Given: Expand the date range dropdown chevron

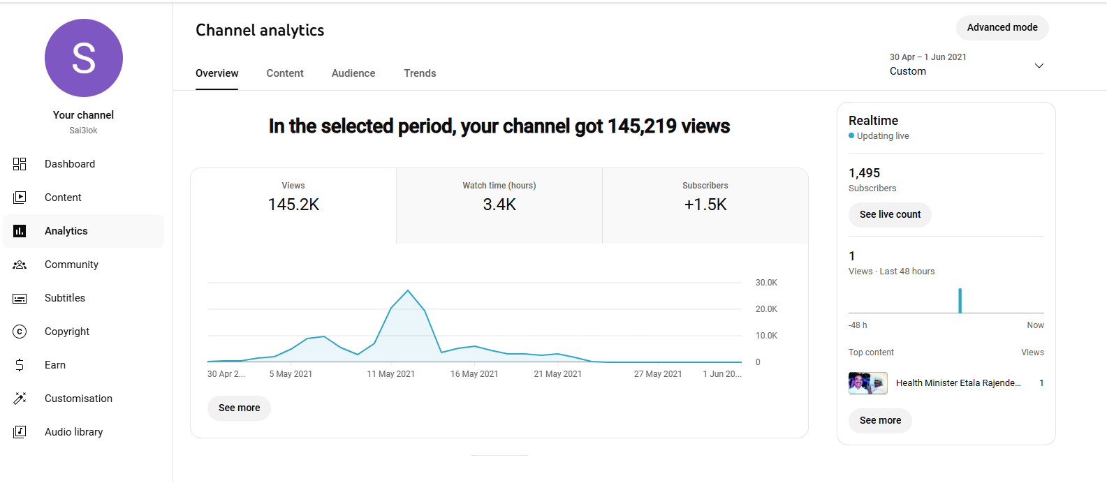Looking at the screenshot, I should pyautogui.click(x=1039, y=66).
